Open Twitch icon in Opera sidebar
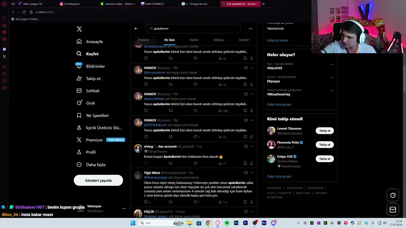Image resolution: width=406 pixels, height=228 pixels. [x=4, y=49]
